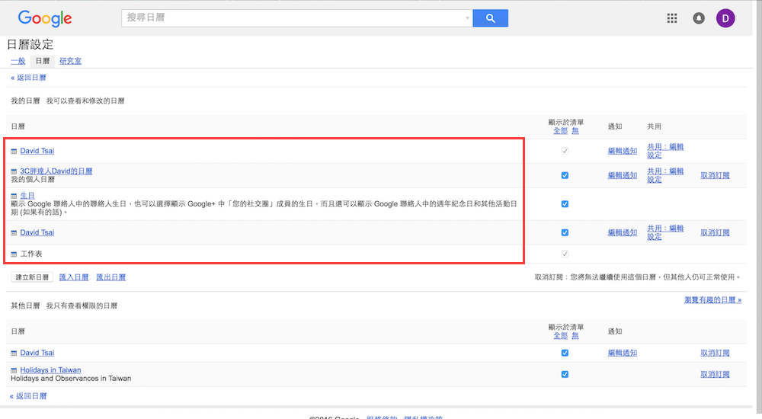Open the 匯入日曆 link

(74, 277)
